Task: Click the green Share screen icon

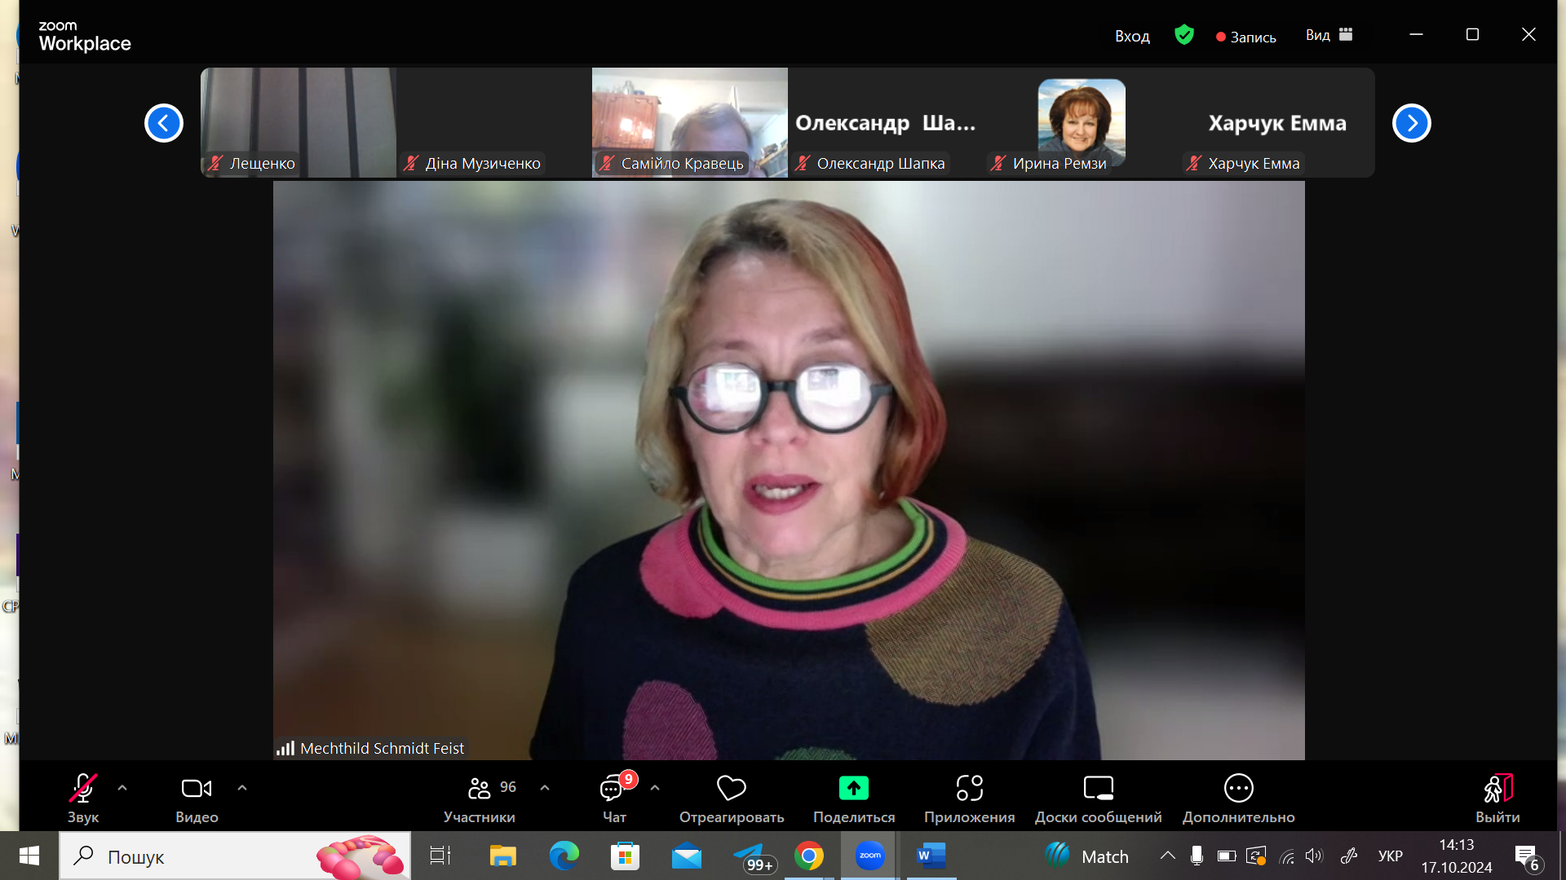Action: tap(853, 789)
